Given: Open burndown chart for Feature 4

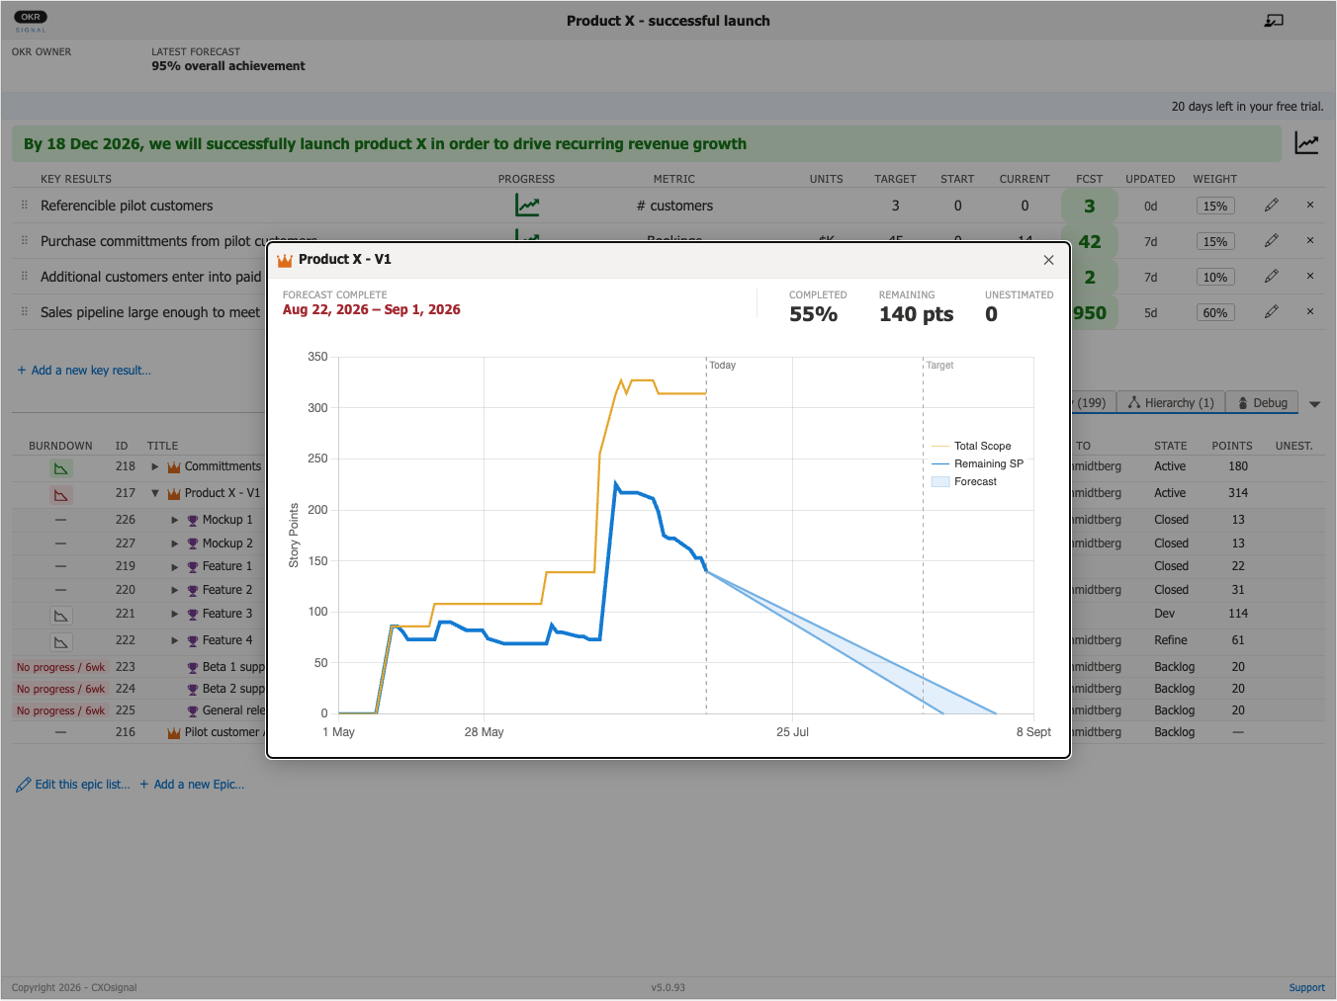Looking at the screenshot, I should click(61, 642).
